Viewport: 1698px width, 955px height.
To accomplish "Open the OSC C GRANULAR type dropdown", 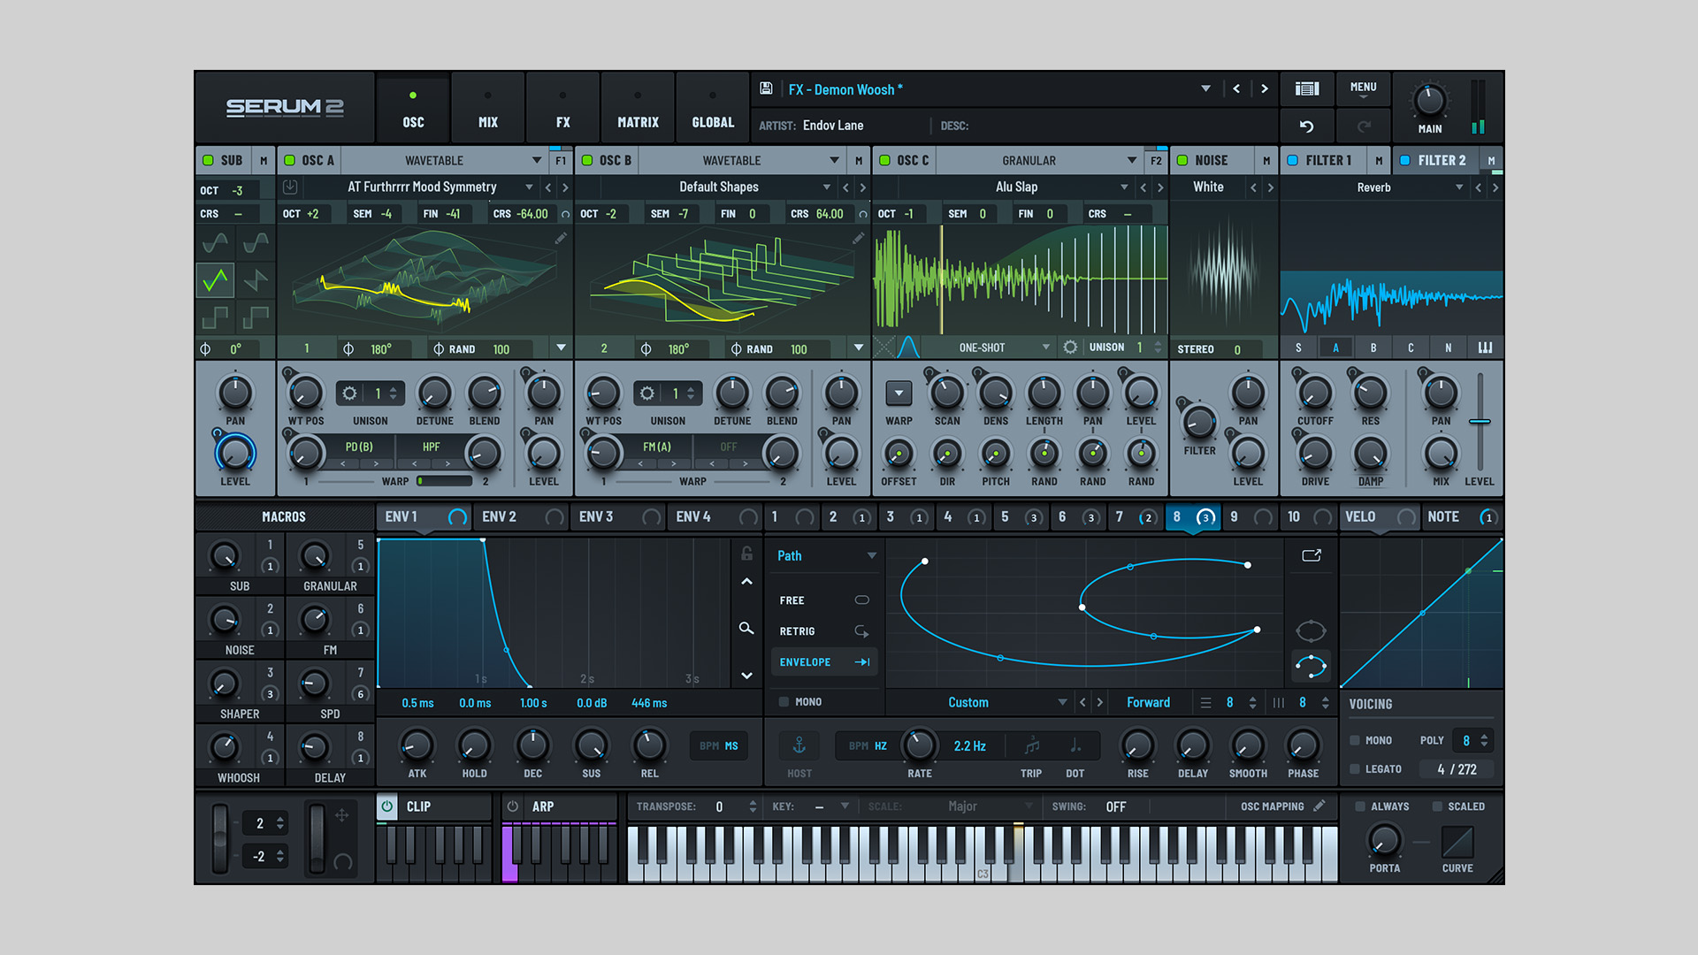I will click(1039, 160).
